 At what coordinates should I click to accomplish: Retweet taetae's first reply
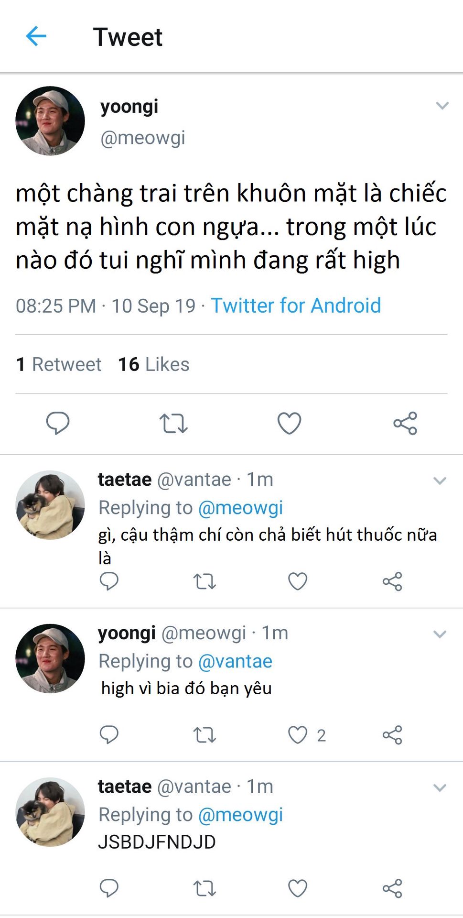coord(205,581)
